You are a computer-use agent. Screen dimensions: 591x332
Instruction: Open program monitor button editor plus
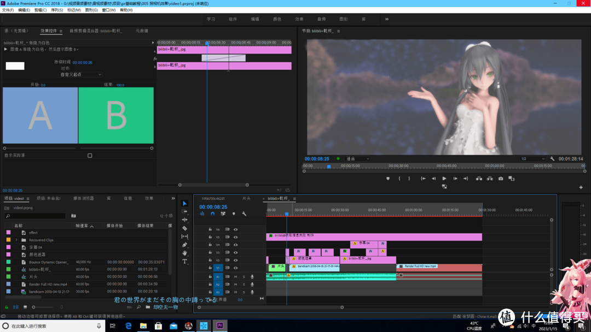pos(581,187)
